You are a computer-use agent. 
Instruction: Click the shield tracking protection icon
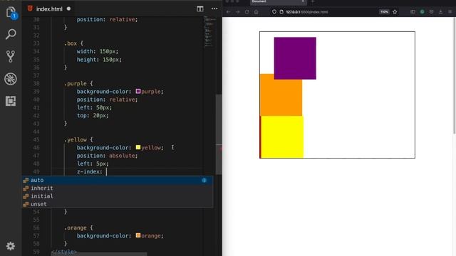(274, 12)
